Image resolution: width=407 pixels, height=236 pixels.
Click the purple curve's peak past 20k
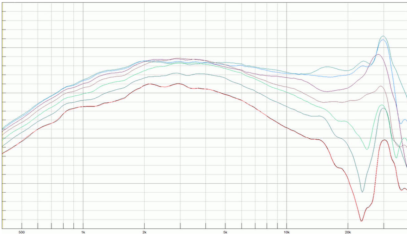coord(378,54)
